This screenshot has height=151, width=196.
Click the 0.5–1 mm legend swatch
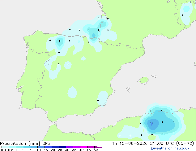(12, 147)
